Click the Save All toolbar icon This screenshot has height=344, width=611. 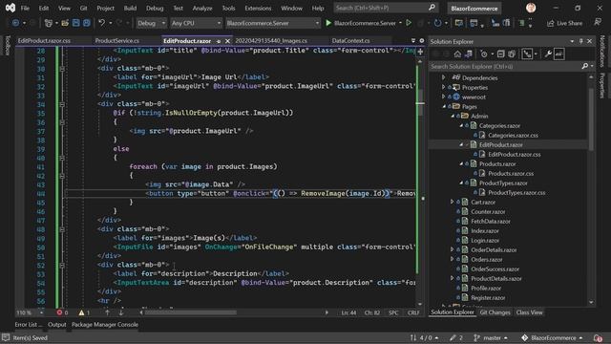pyautogui.click(x=86, y=23)
